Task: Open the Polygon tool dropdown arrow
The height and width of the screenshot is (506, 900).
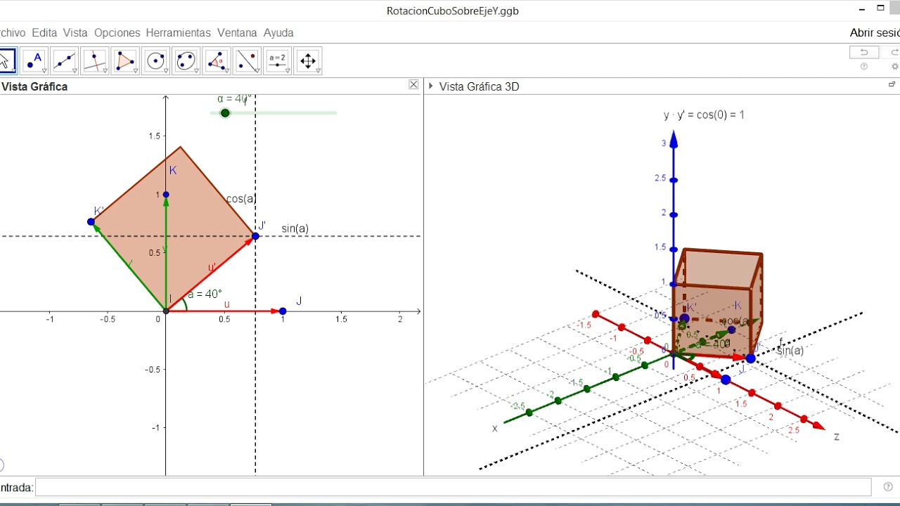Action: click(x=135, y=71)
